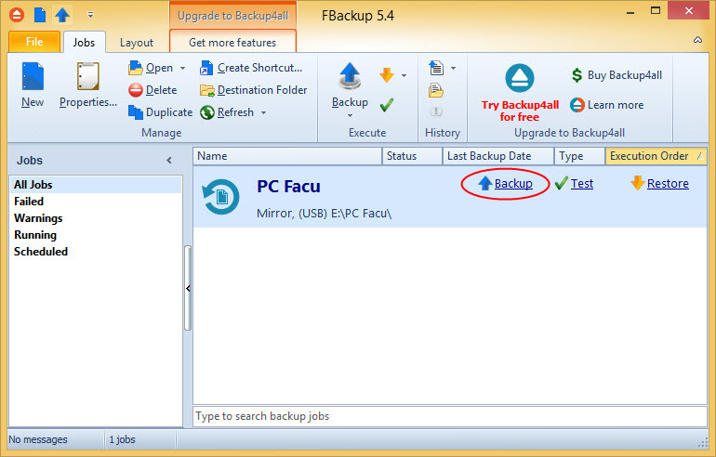This screenshot has height=457, width=716.
Task: Click the Mirror, (USB) E:\PC Facu\ description
Action: coord(325,214)
